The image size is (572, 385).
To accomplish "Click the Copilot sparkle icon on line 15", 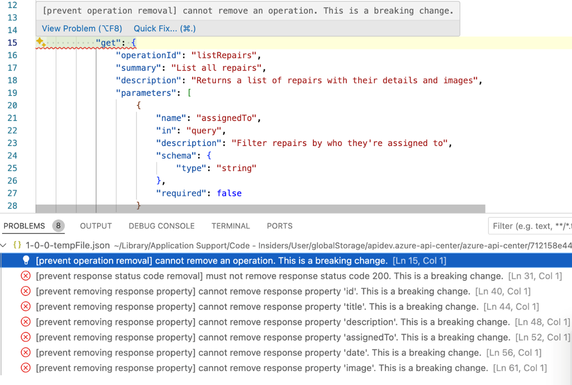I will coord(40,41).
